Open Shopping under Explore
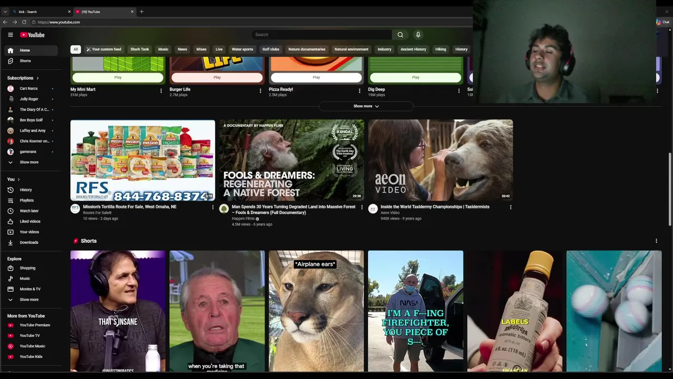 coord(31,268)
